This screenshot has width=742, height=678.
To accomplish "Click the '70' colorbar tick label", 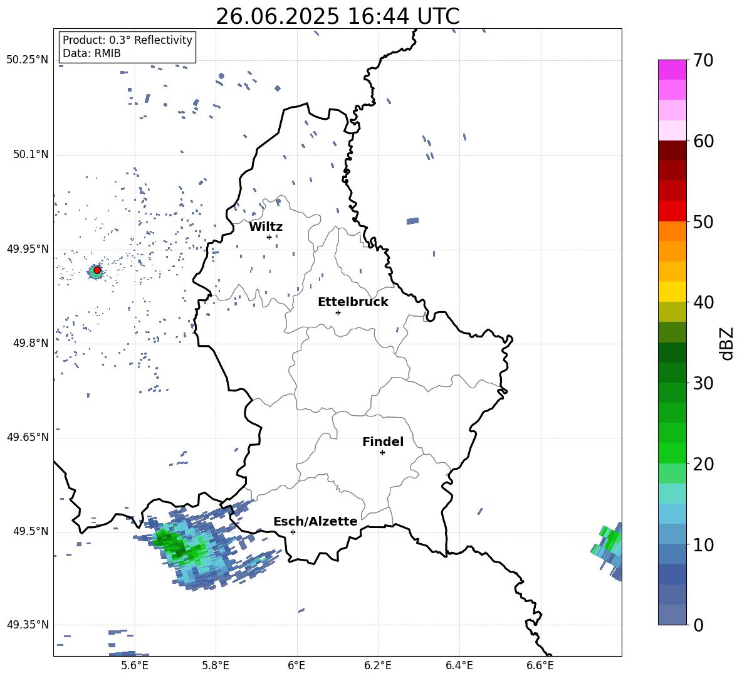I will 703,61.
